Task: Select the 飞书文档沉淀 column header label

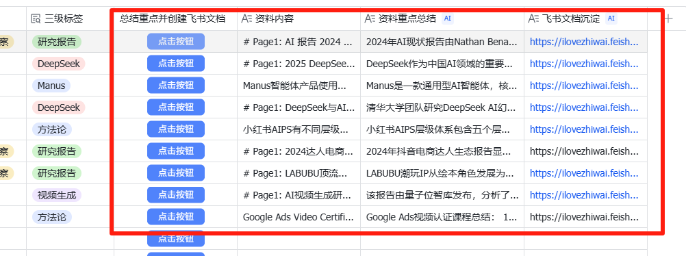Action: tap(571, 18)
